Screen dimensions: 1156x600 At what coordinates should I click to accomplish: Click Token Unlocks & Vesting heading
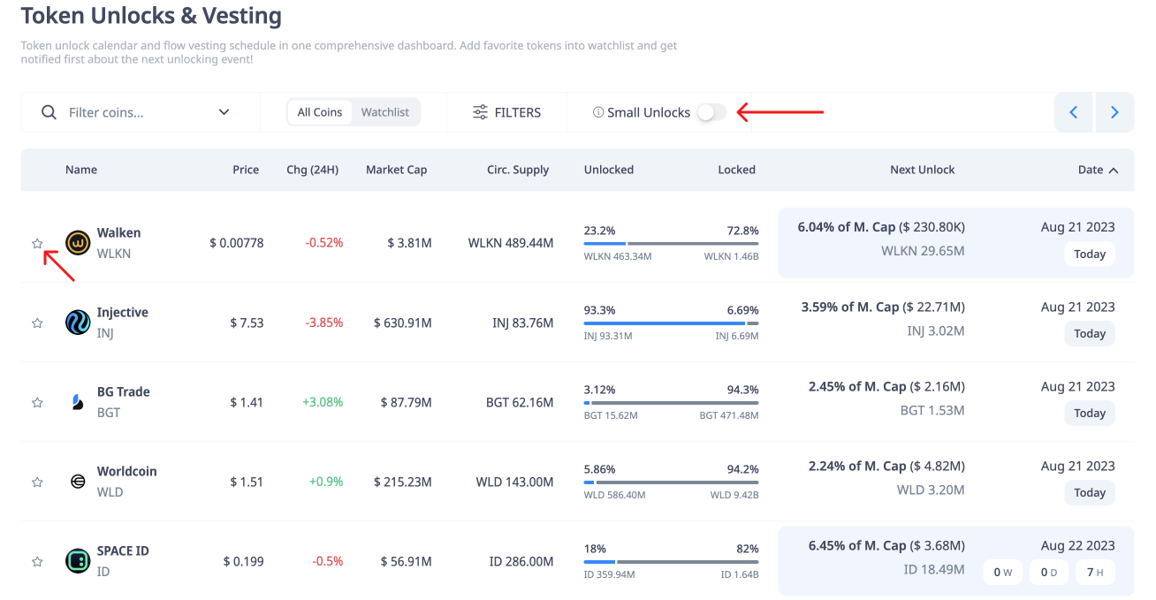click(151, 16)
